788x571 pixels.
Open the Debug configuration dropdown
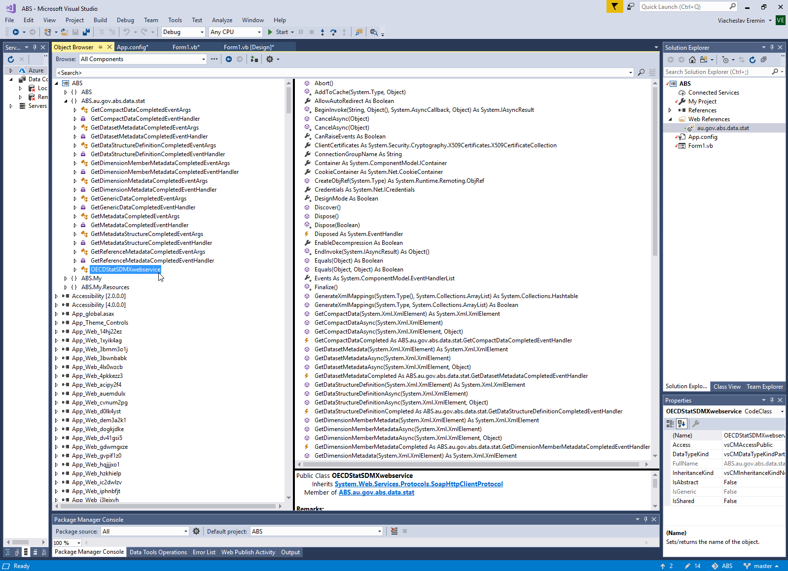click(183, 32)
